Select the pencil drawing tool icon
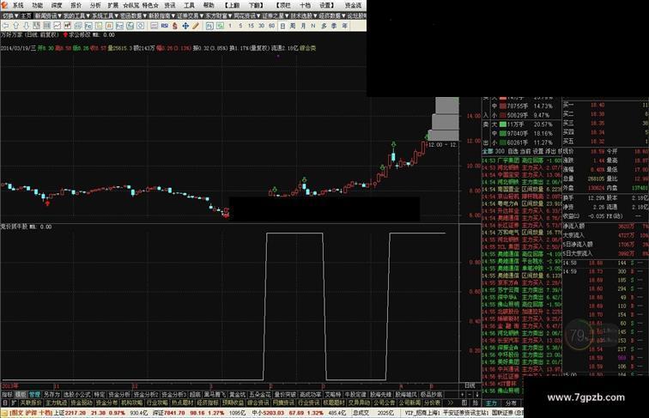This screenshot has width=649, height=418. pos(196,26)
